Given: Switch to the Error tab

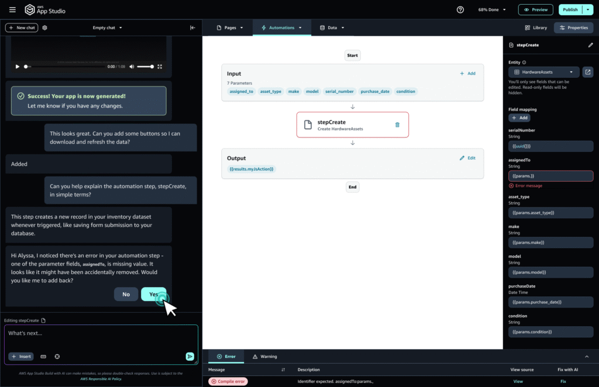Looking at the screenshot, I should 226,356.
